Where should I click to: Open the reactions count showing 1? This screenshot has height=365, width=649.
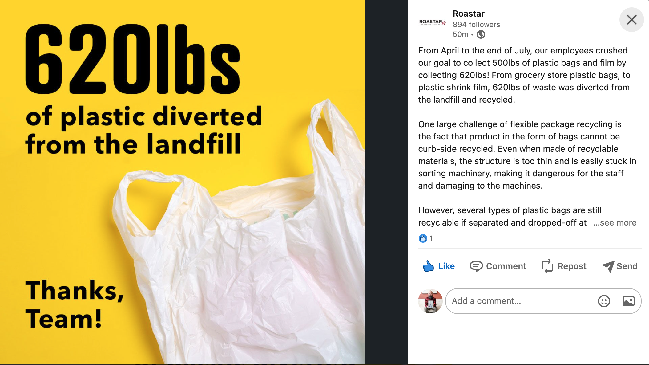431,238
